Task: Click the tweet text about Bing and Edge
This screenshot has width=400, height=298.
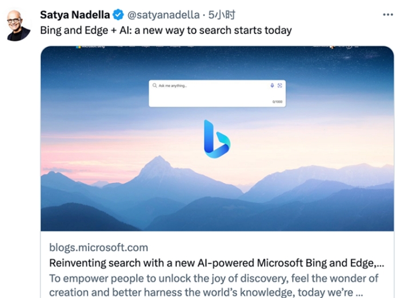Action: [166, 30]
